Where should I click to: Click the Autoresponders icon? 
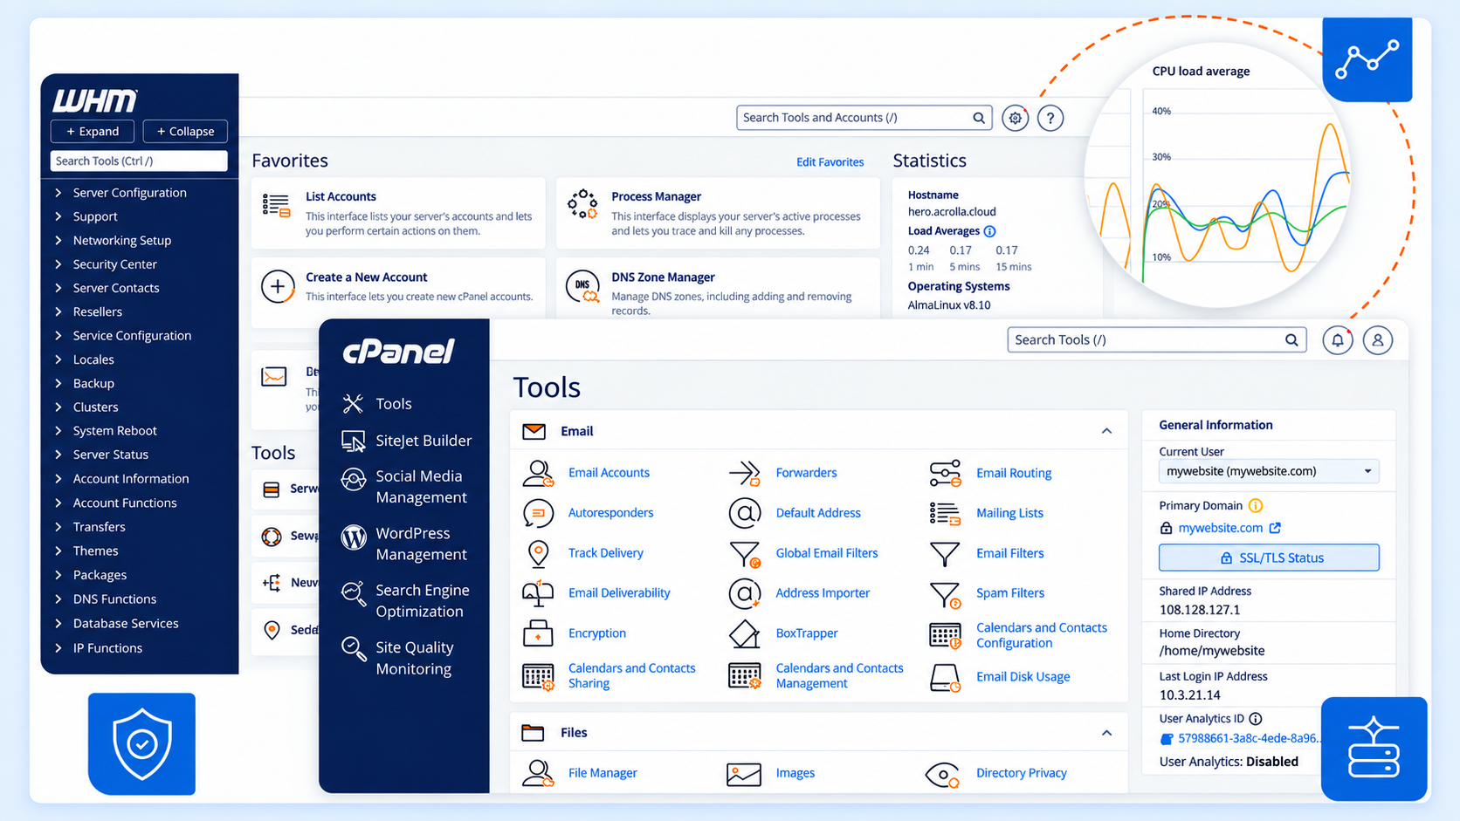pyautogui.click(x=538, y=513)
